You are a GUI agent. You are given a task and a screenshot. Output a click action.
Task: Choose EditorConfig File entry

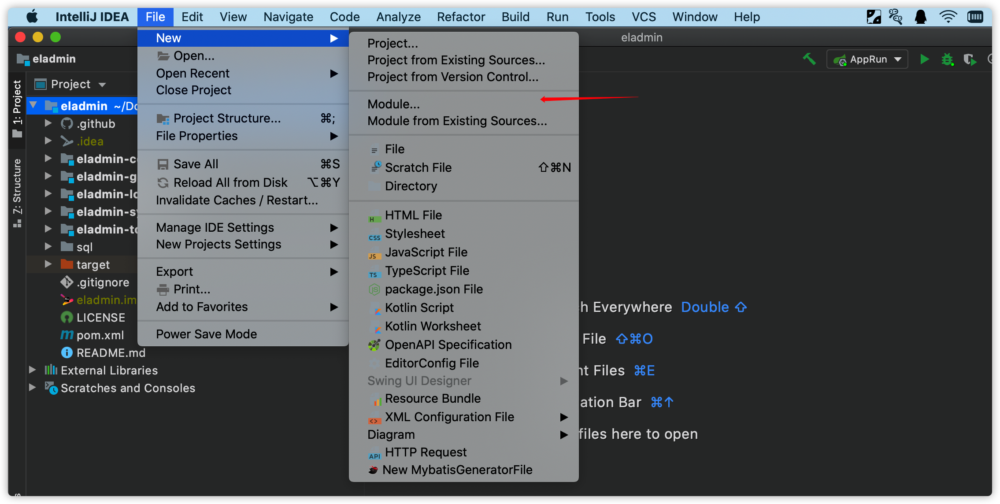point(464,363)
